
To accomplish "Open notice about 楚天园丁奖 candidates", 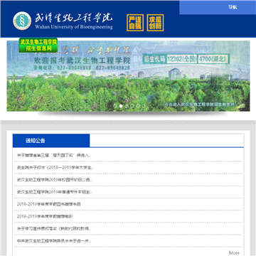I will (x=53, y=156).
